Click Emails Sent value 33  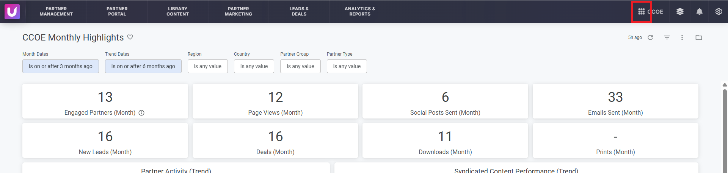tap(615, 97)
